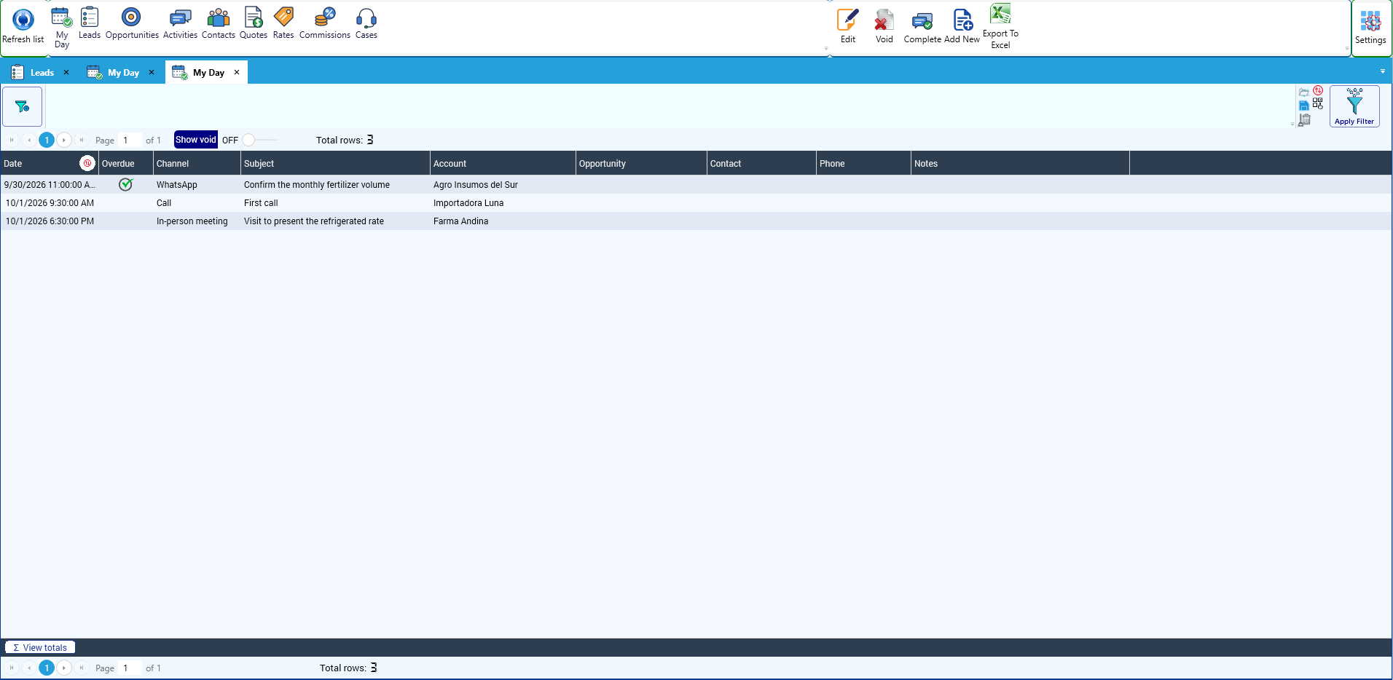Void the selected activity
The image size is (1393, 680).
884,26
